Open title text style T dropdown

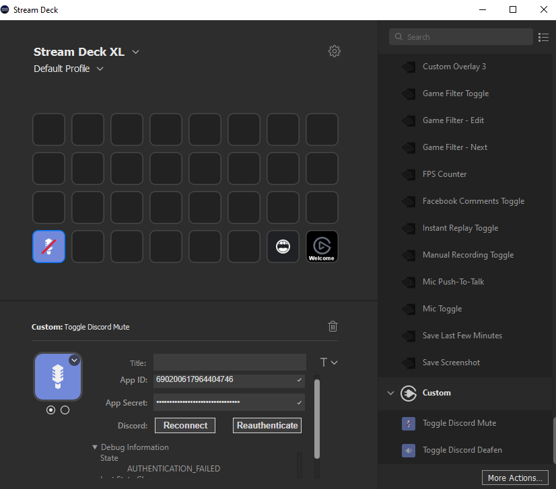328,363
